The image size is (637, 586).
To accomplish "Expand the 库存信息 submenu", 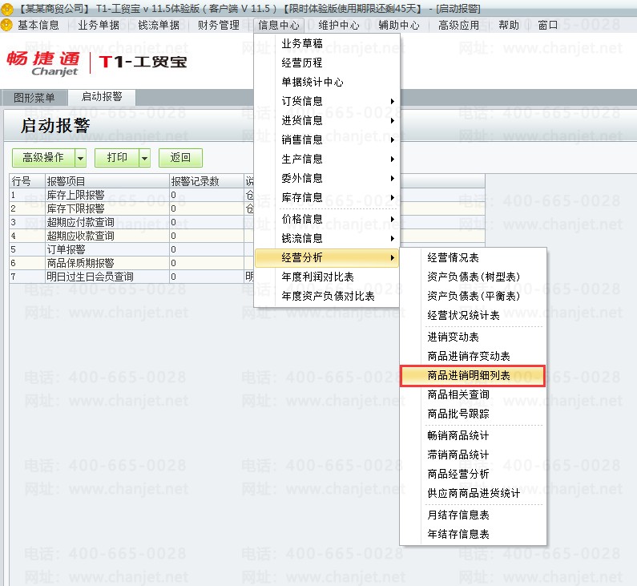I will tap(326, 197).
